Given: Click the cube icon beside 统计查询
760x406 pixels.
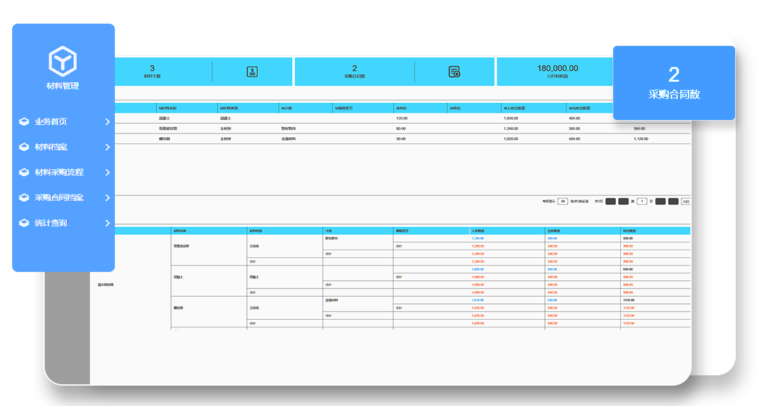Looking at the screenshot, I should (24, 223).
